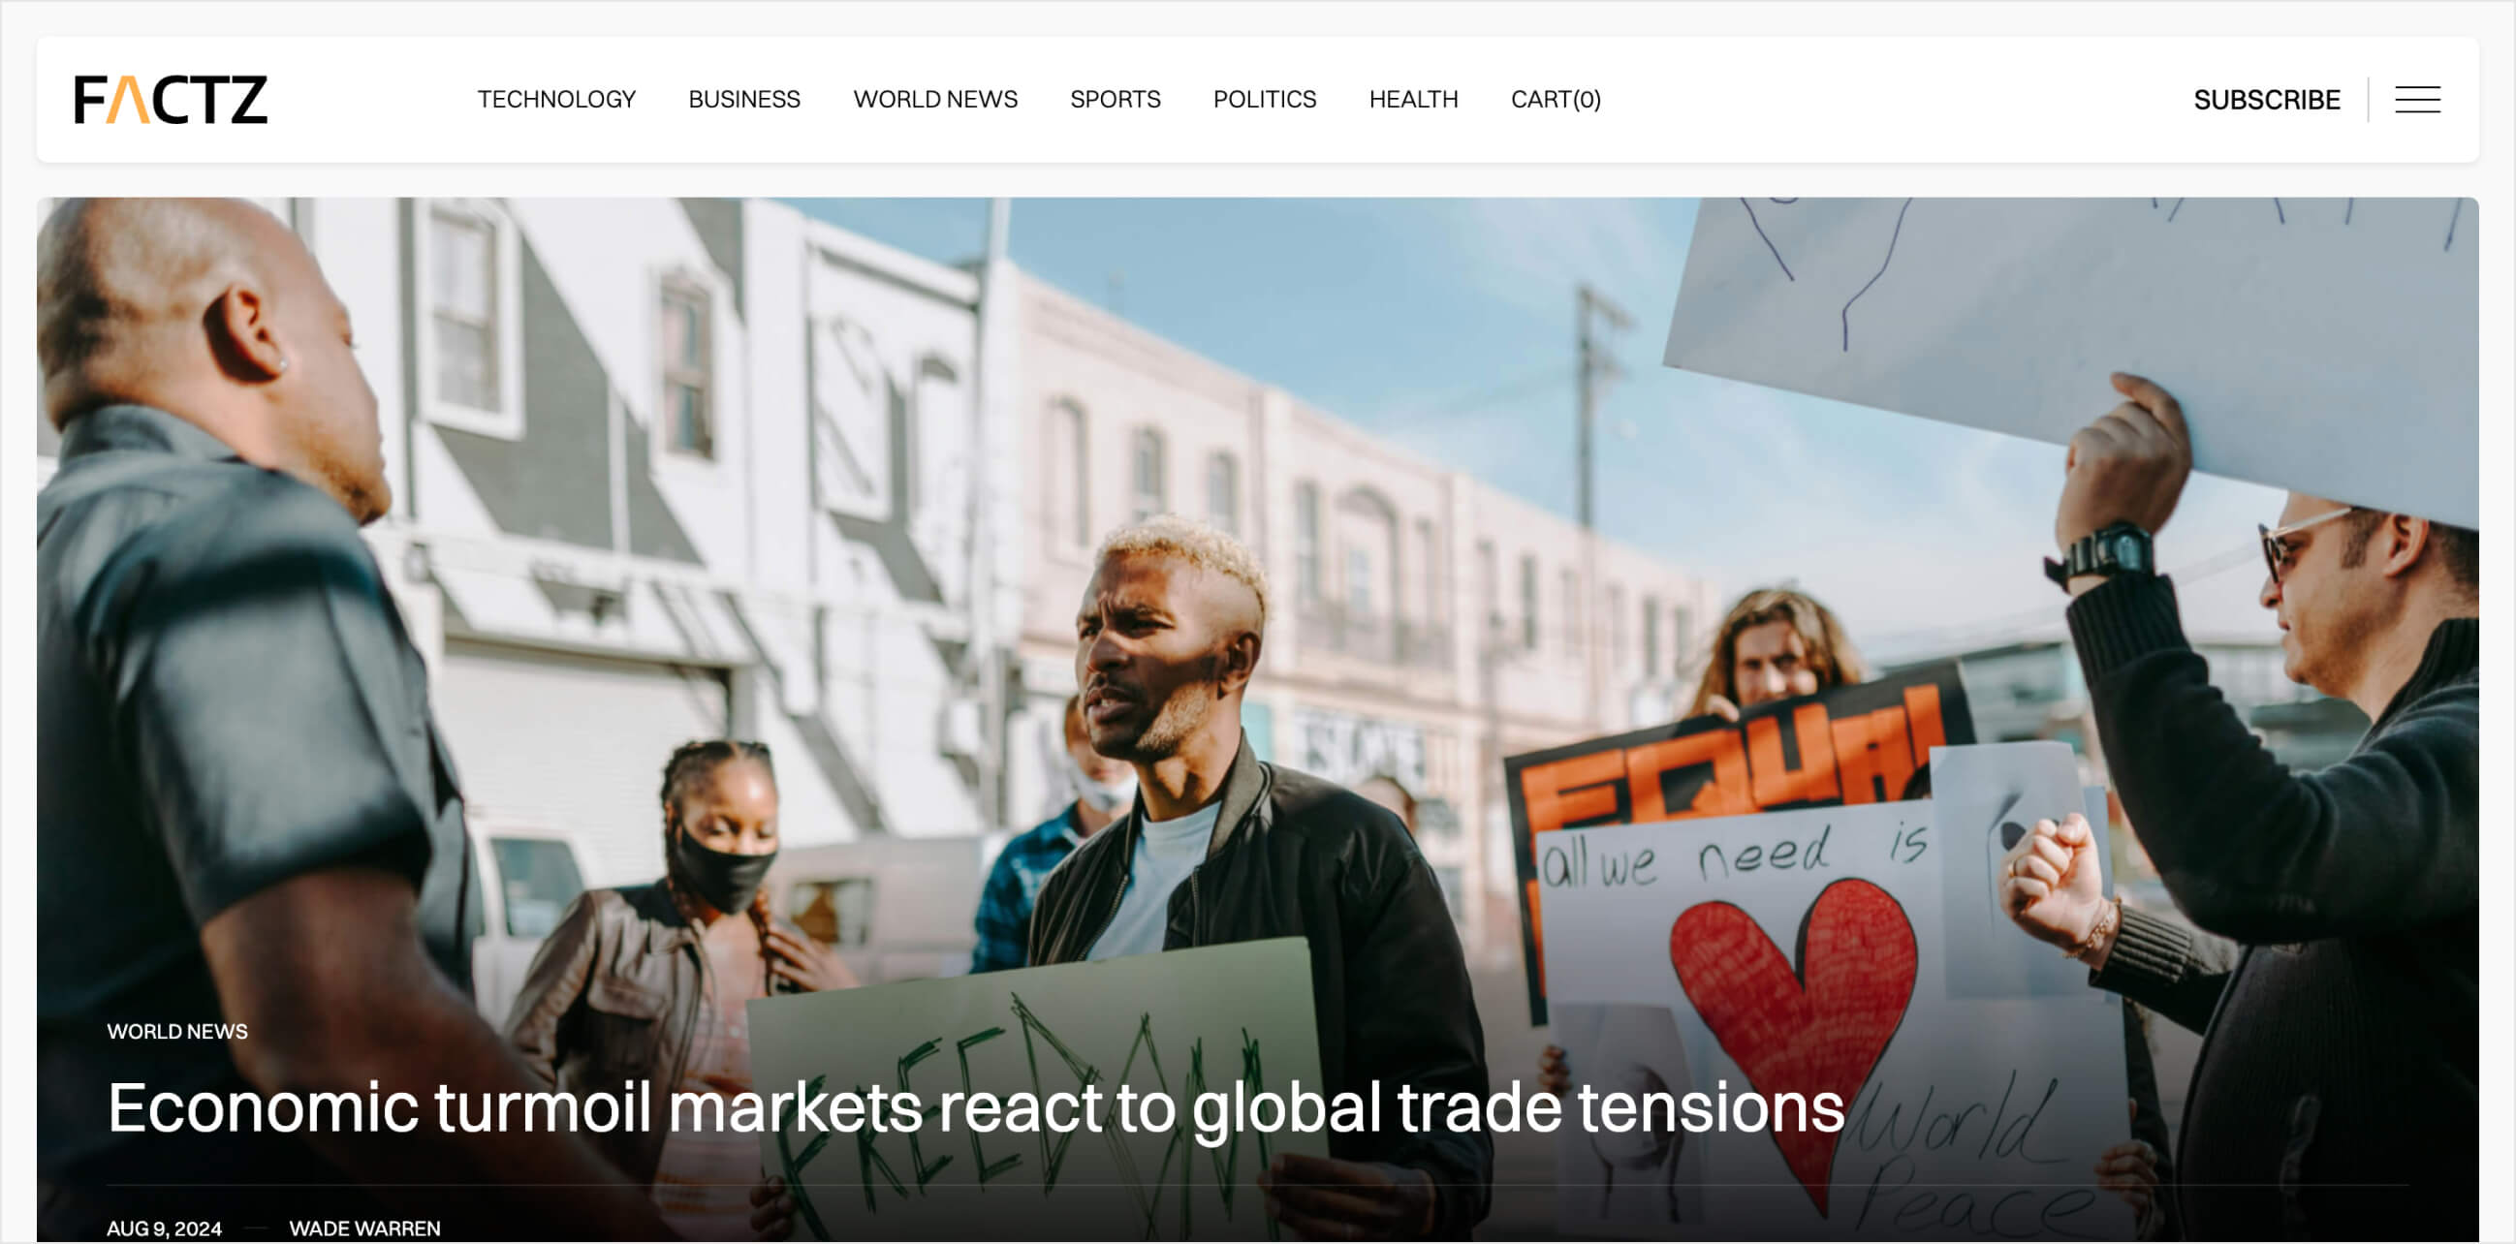2516x1244 pixels.
Task: Click the Aug 9, 2024 date
Action: 163,1228
